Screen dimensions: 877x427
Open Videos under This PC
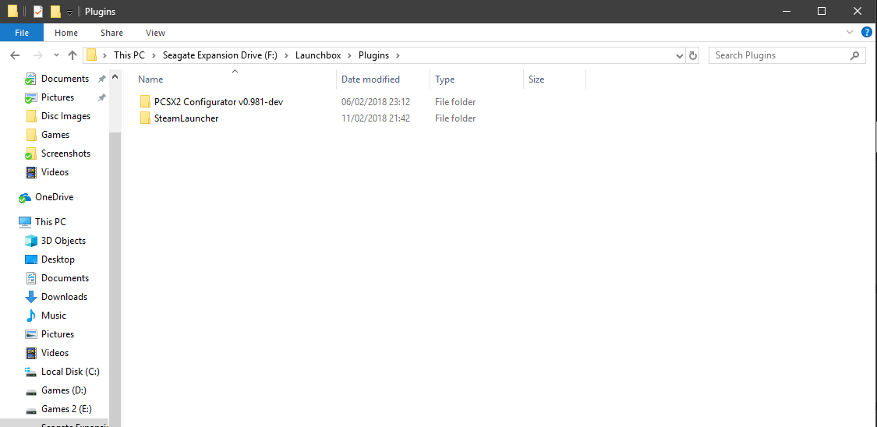pos(55,353)
